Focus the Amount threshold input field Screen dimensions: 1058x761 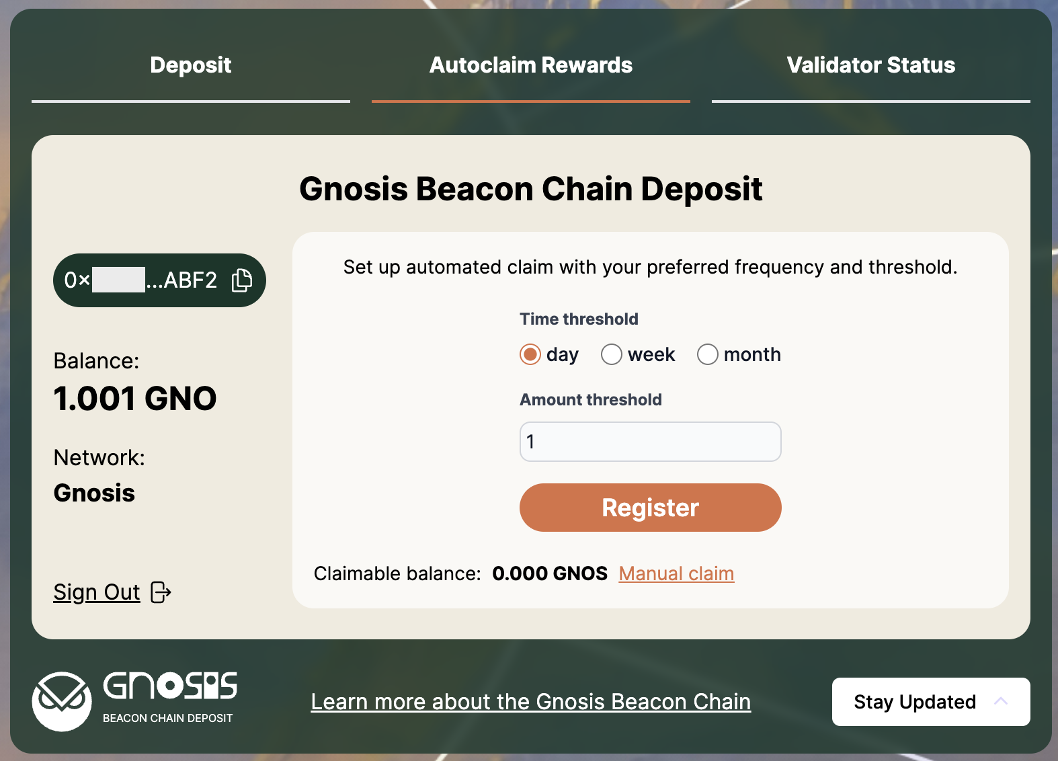coord(651,442)
